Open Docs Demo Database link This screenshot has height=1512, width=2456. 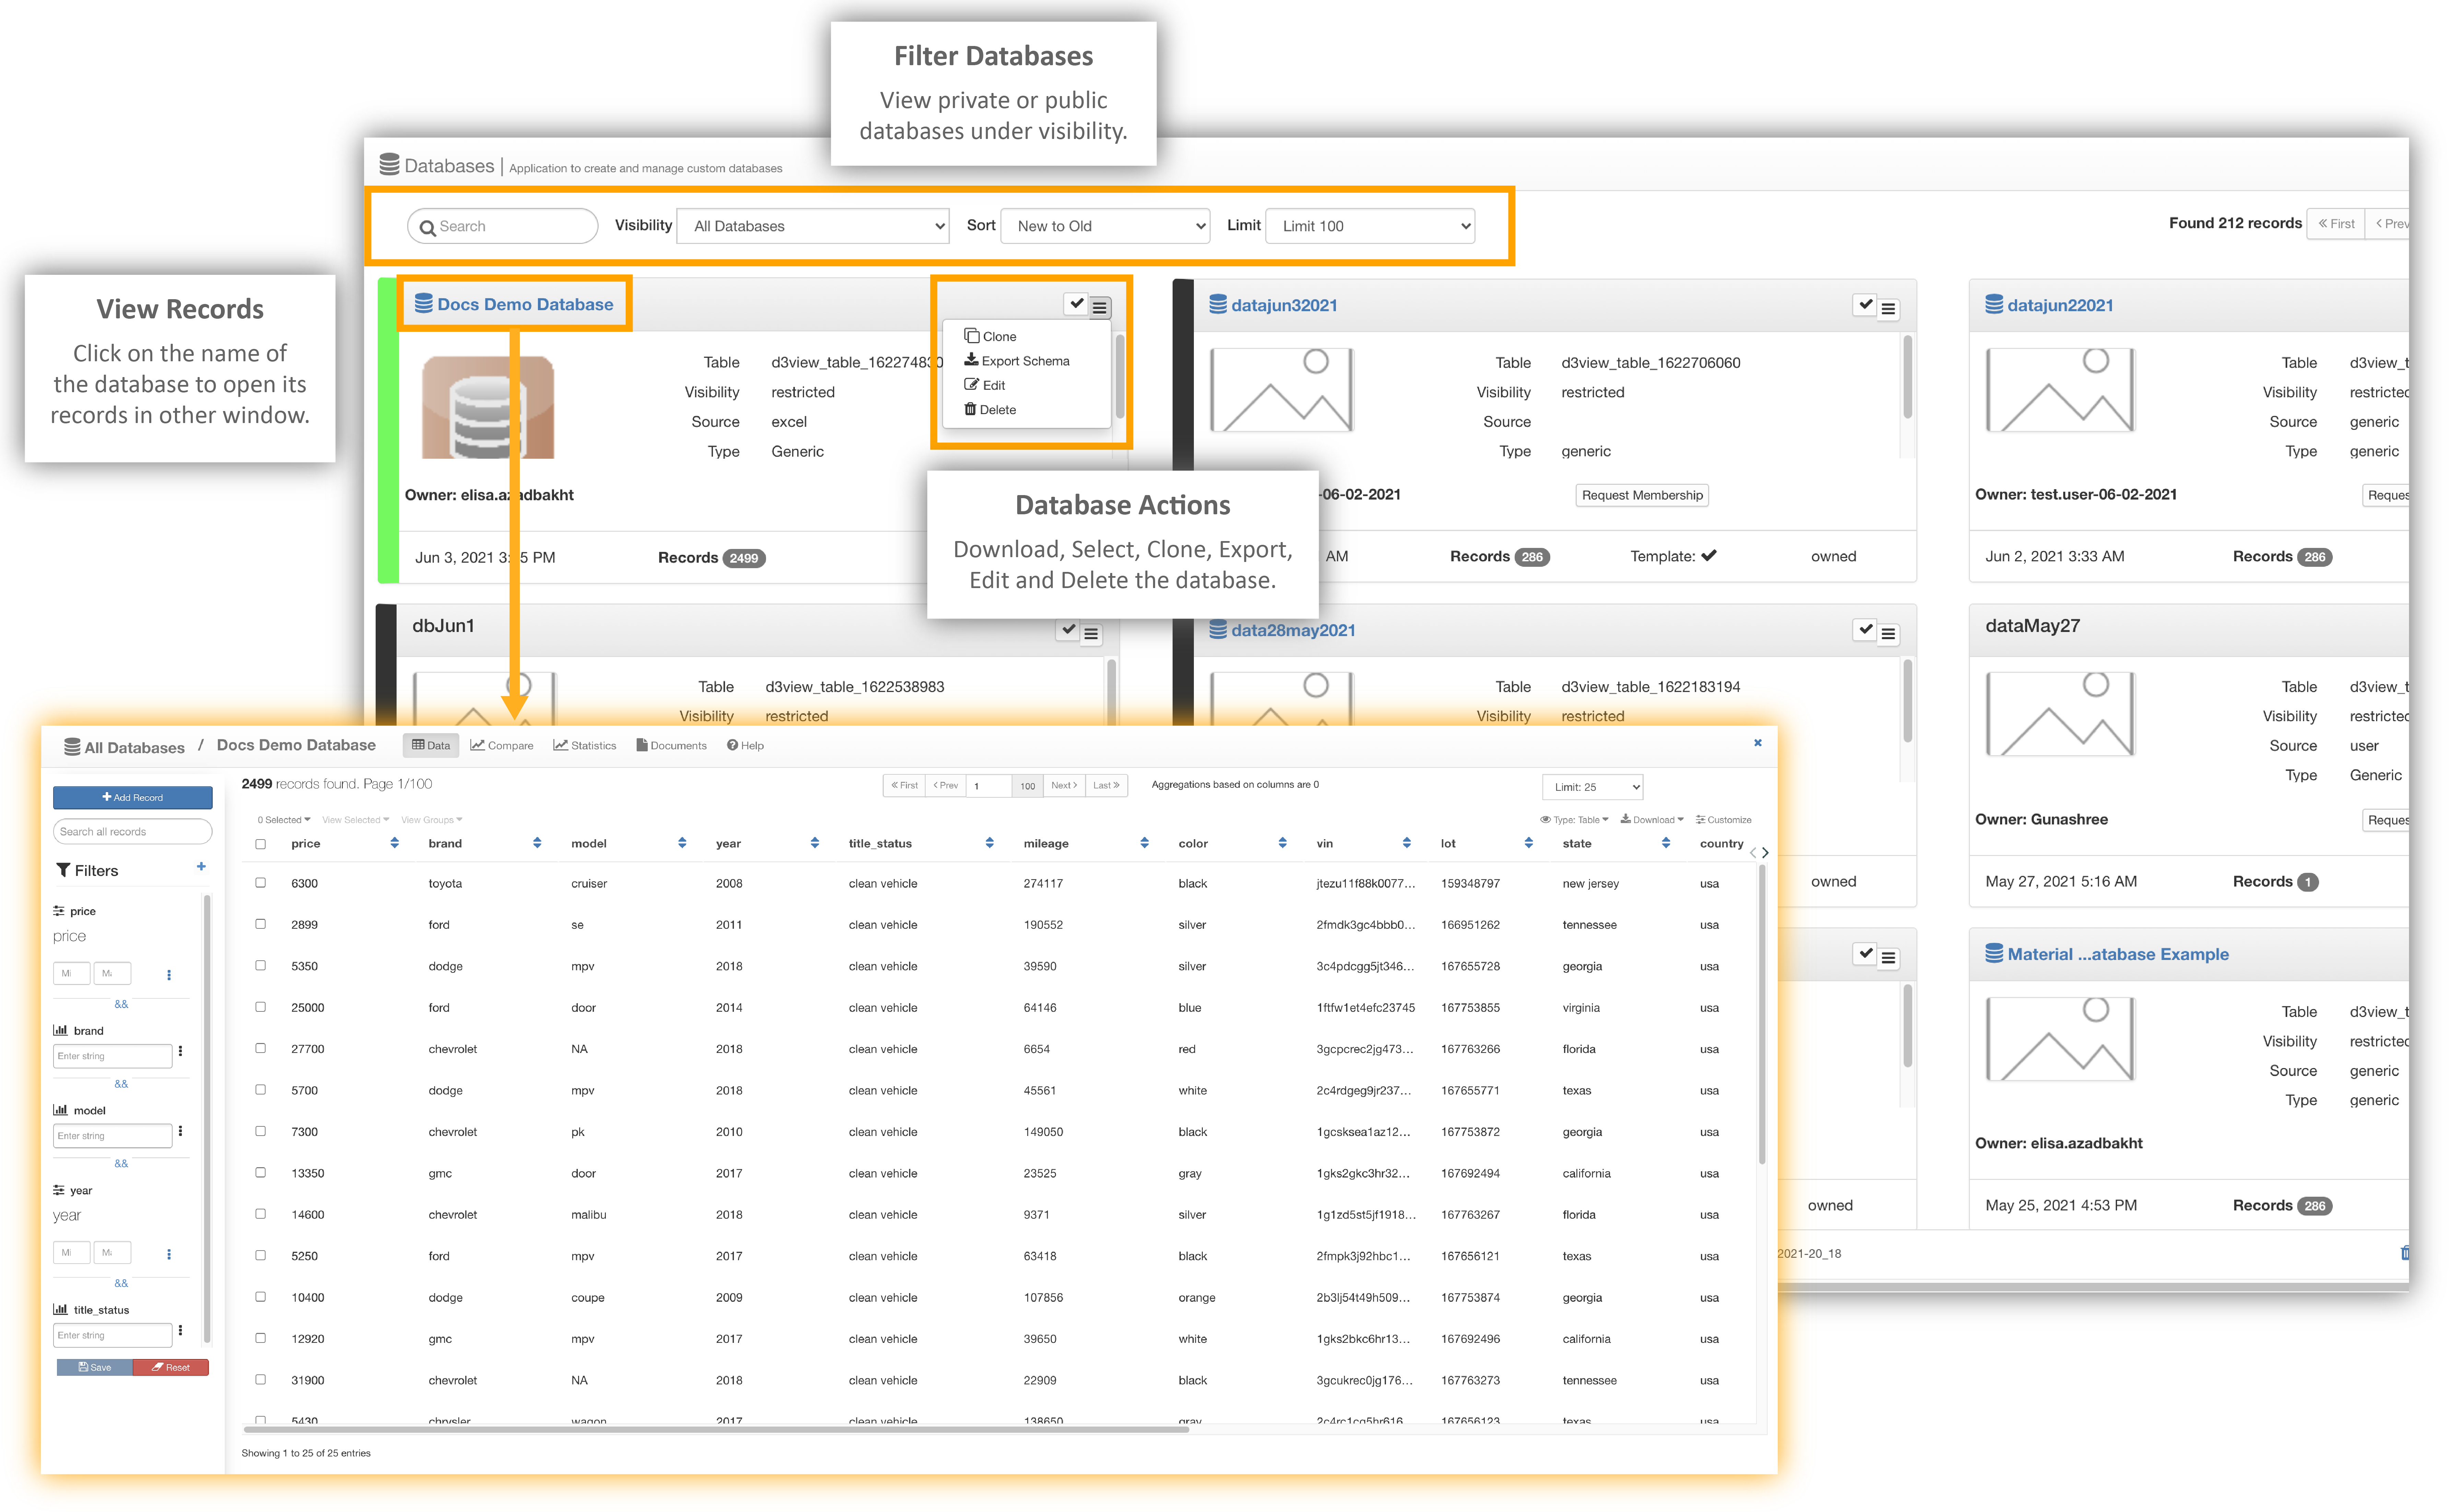pos(525,305)
